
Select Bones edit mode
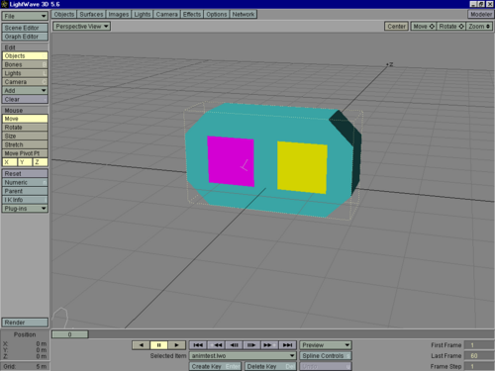pyautogui.click(x=25, y=64)
